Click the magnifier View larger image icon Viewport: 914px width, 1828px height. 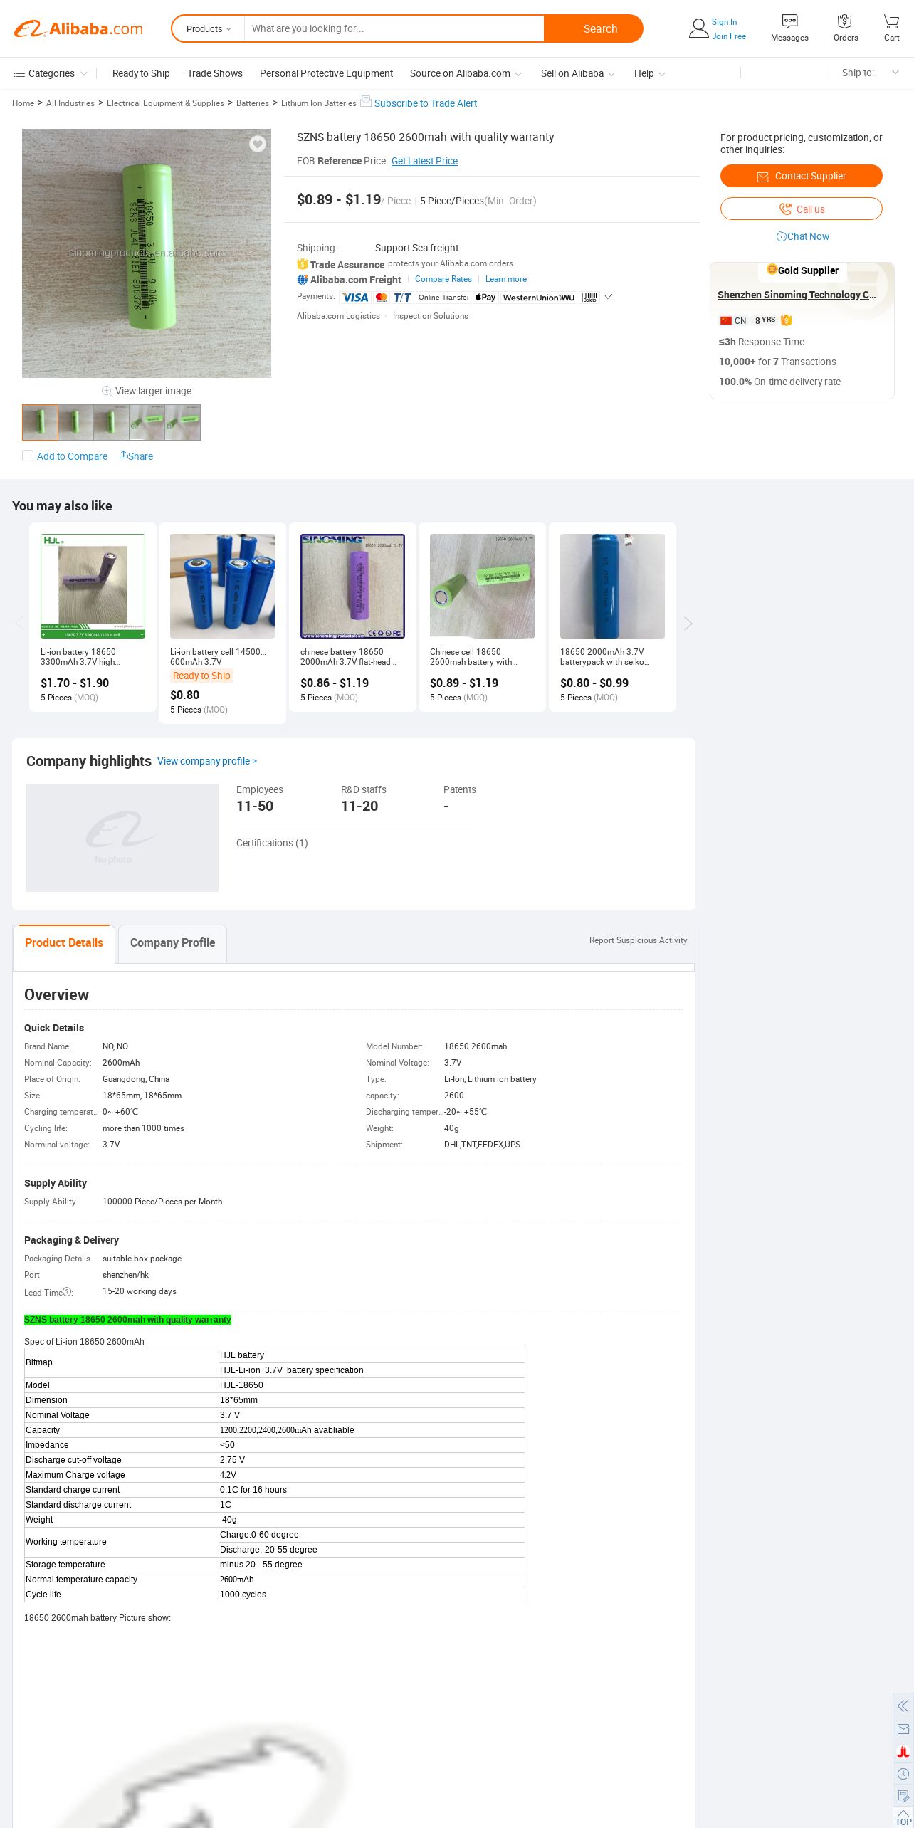pyautogui.click(x=107, y=391)
